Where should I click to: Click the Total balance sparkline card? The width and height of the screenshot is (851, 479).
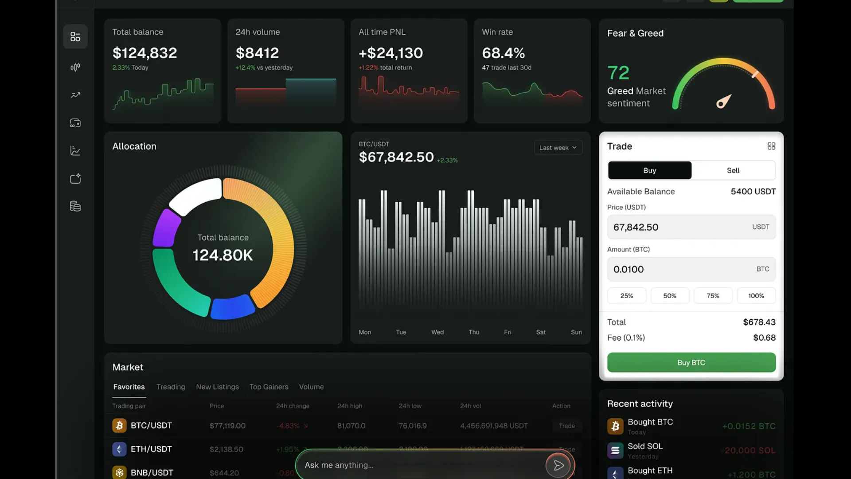[x=163, y=71]
